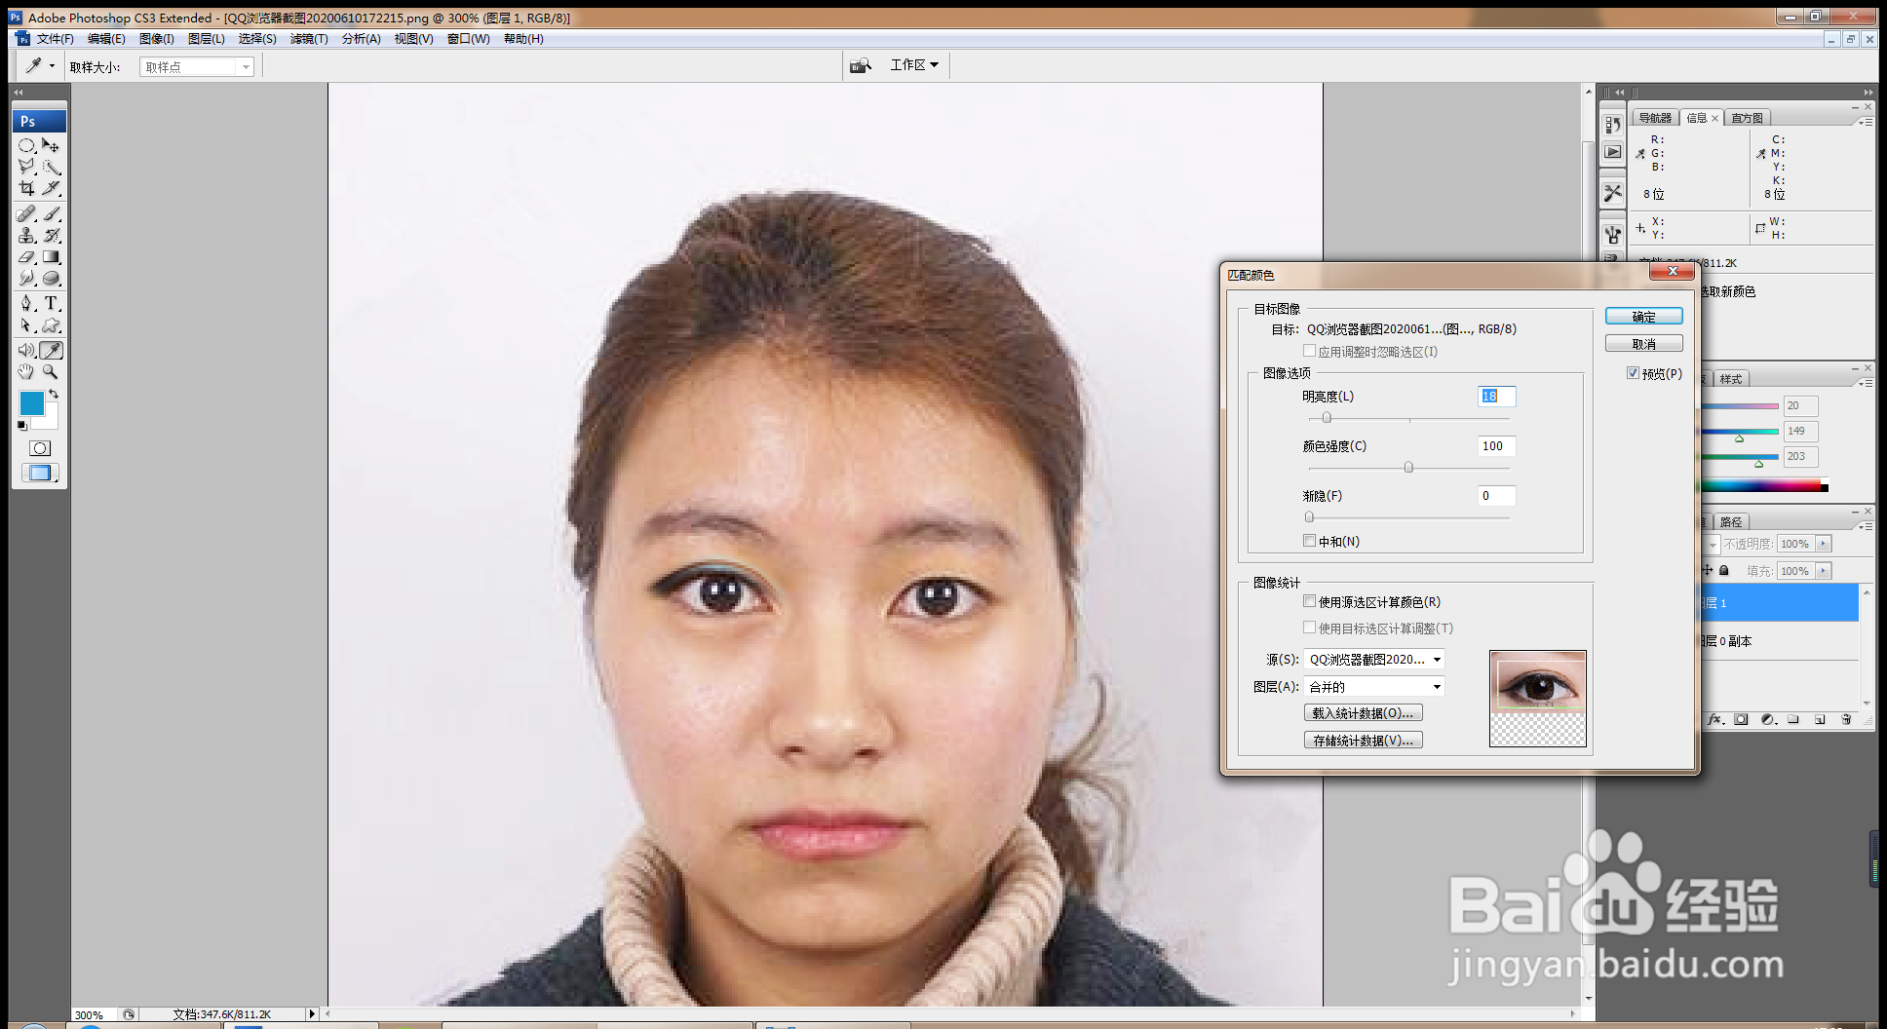Screen dimensions: 1887x1029
Task: Open the 窗口(W) menu
Action: 468,39
